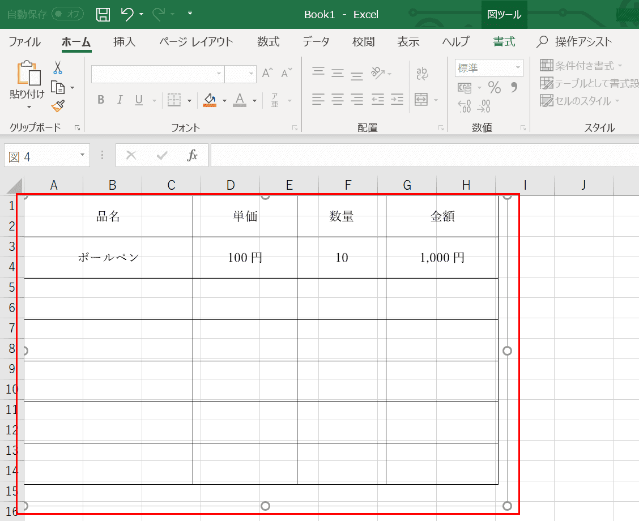Center text horizontally
Image resolution: width=639 pixels, height=521 pixels.
pos(338,100)
